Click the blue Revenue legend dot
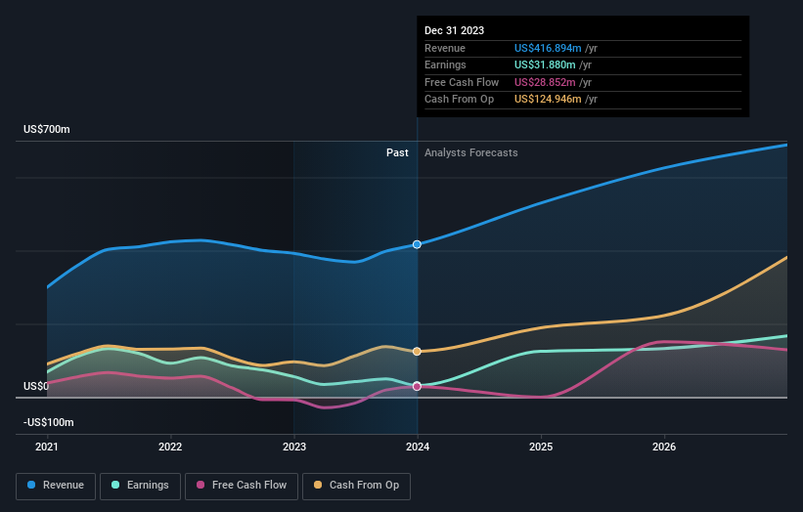 click(x=31, y=485)
